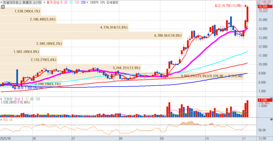Click the RSI panel collapse icon at right

click(x=271, y=120)
